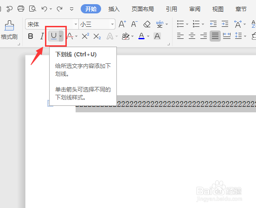Toggle character shading A icon

coord(157,36)
